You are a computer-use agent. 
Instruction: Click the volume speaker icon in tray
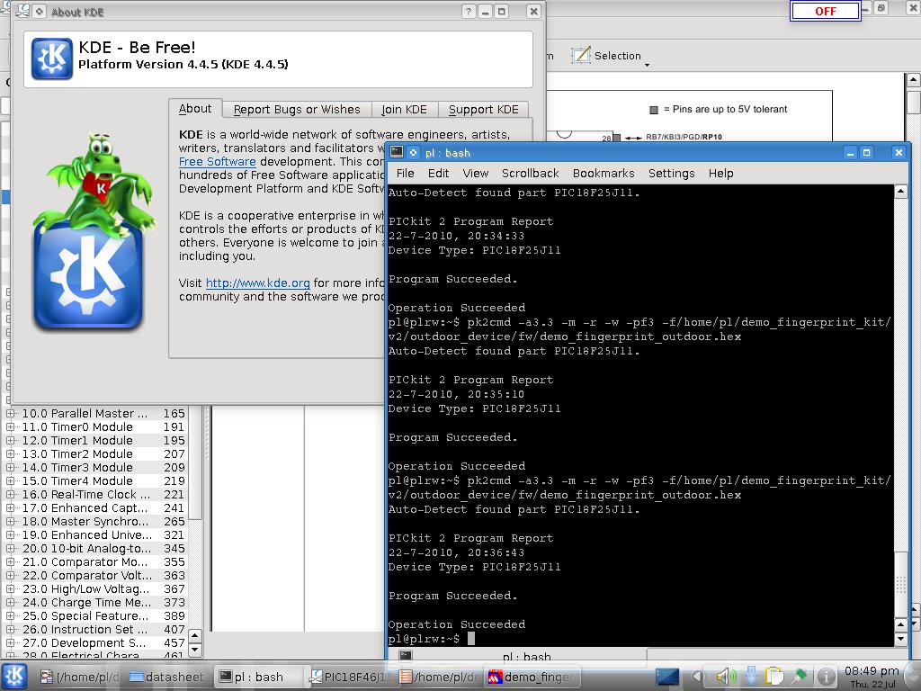click(727, 677)
